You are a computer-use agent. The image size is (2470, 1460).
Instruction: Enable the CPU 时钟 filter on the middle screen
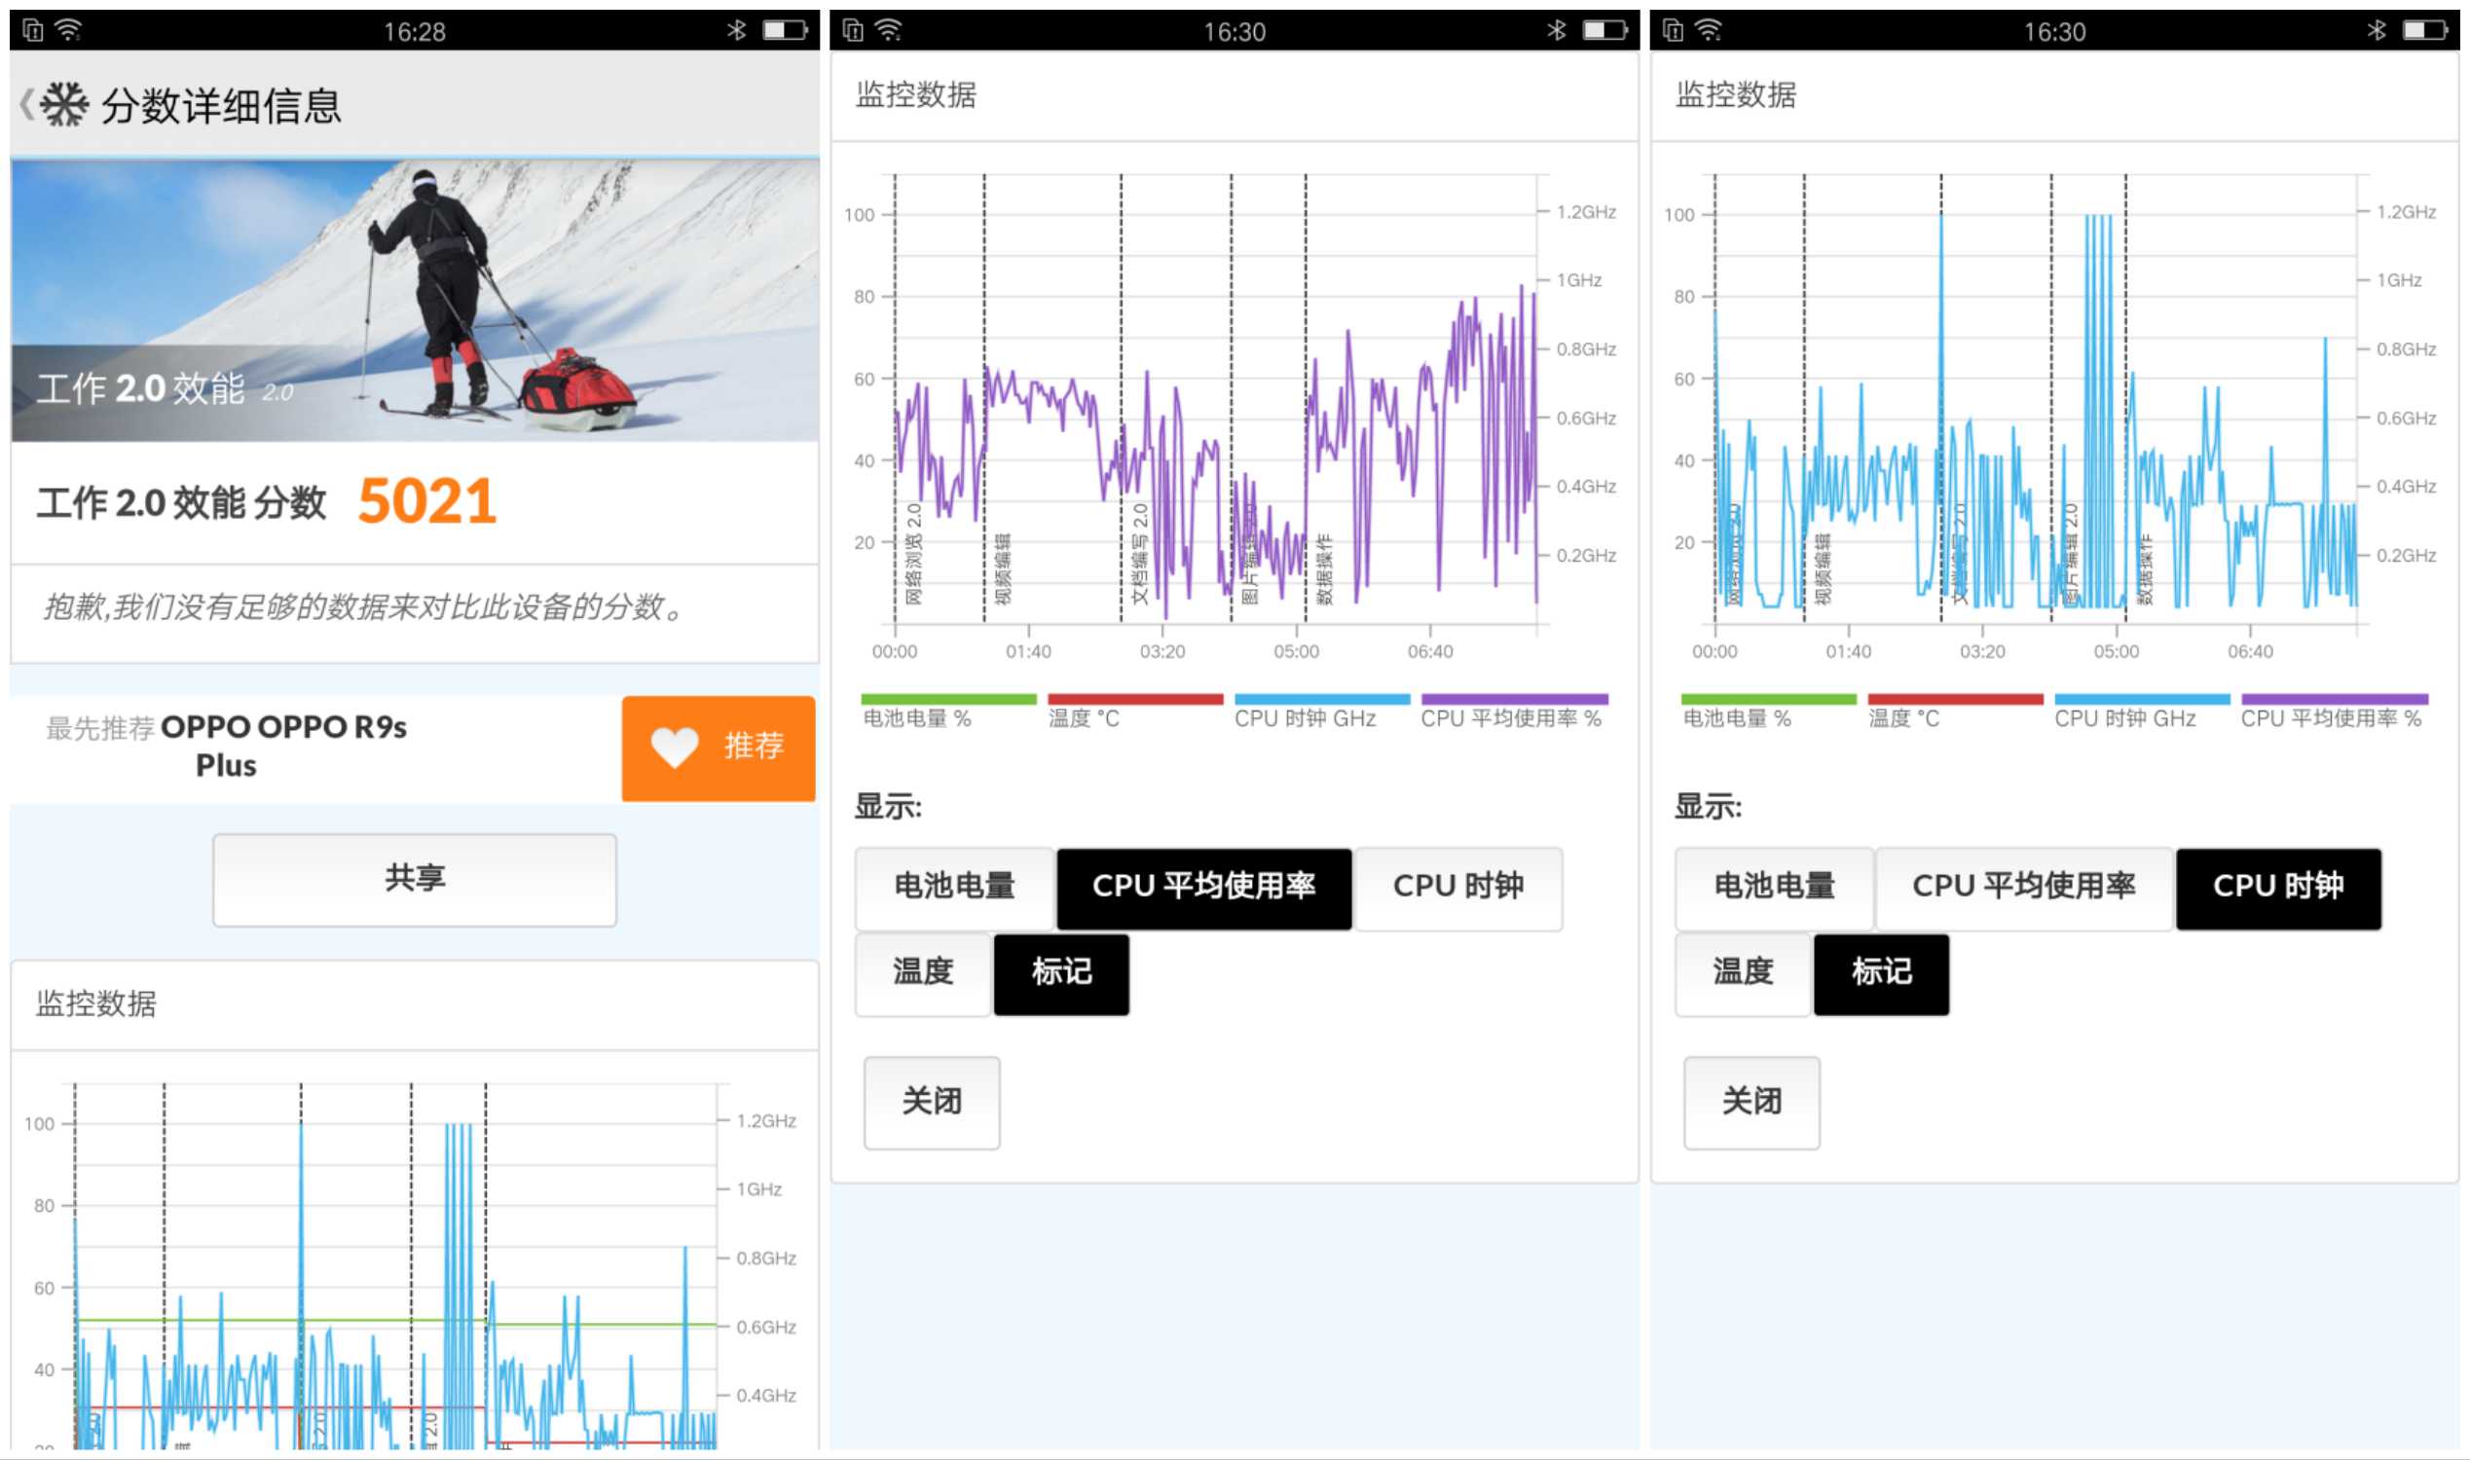click(1458, 887)
